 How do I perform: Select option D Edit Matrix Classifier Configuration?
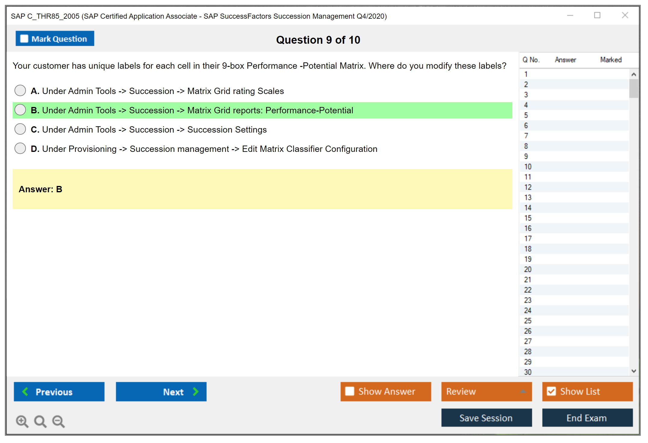point(20,148)
